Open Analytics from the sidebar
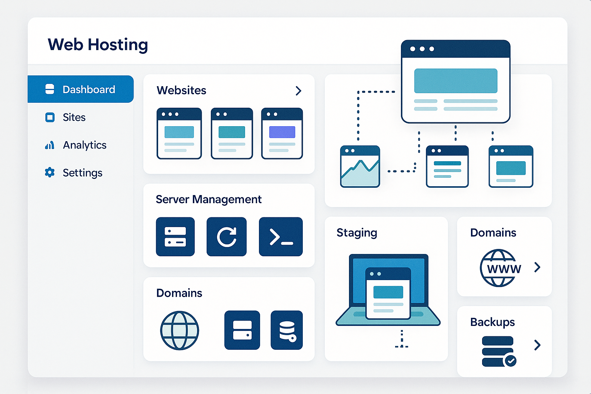 [84, 145]
